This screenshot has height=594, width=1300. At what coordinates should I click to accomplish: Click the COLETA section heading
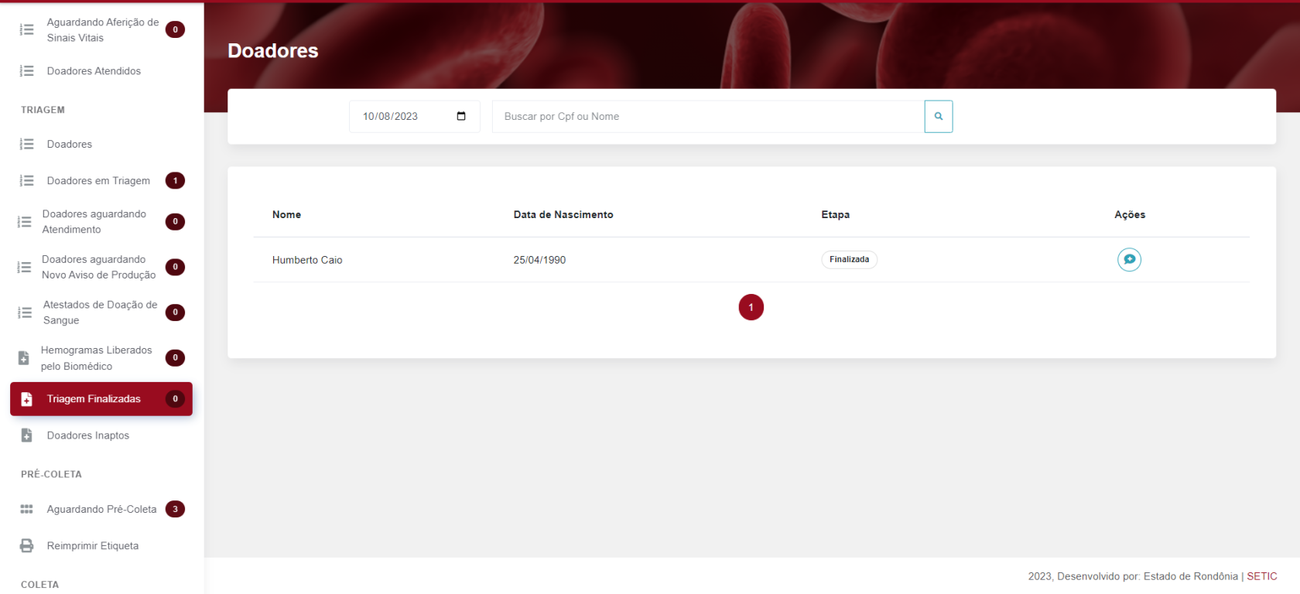click(39, 585)
